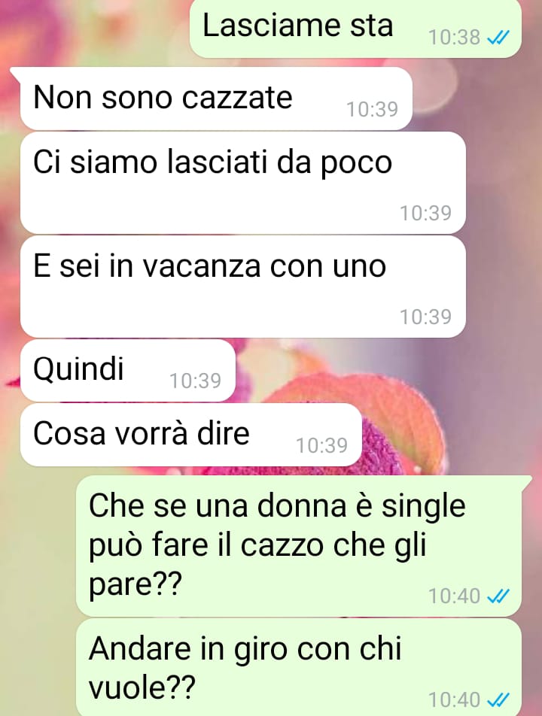Tap the 10:39 timestamp under 'E sei in vacanza'
This screenshot has width=542, height=716.
pyautogui.click(x=426, y=317)
